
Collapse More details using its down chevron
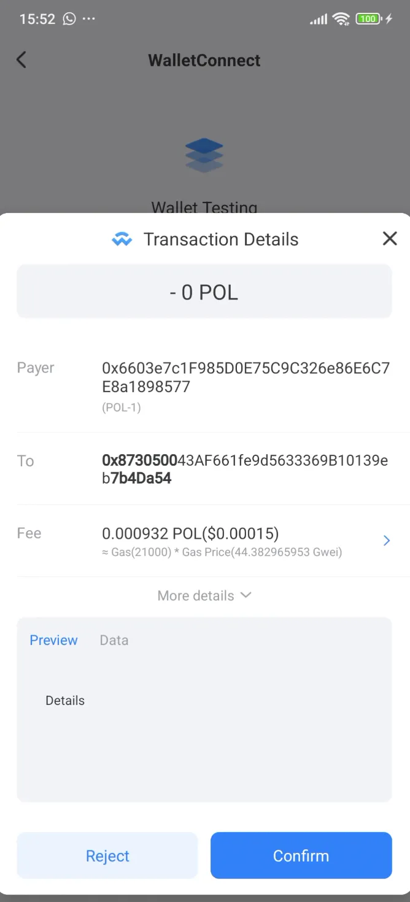click(x=246, y=595)
